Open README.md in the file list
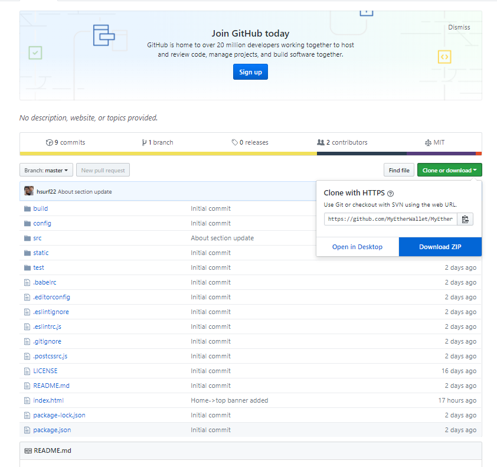 coord(51,386)
